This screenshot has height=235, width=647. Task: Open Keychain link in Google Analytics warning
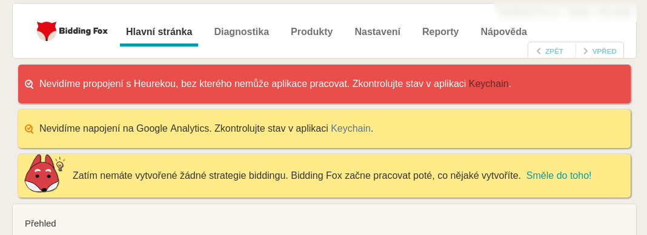pos(351,129)
